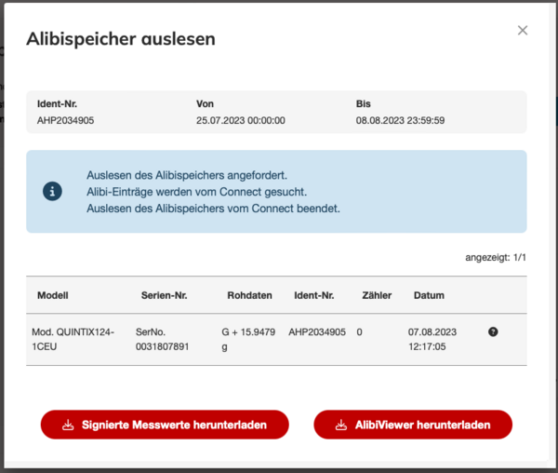This screenshot has height=473, width=558.
Task: Click the AHP2034905 value under top Ident-Nr.
Action: point(65,120)
